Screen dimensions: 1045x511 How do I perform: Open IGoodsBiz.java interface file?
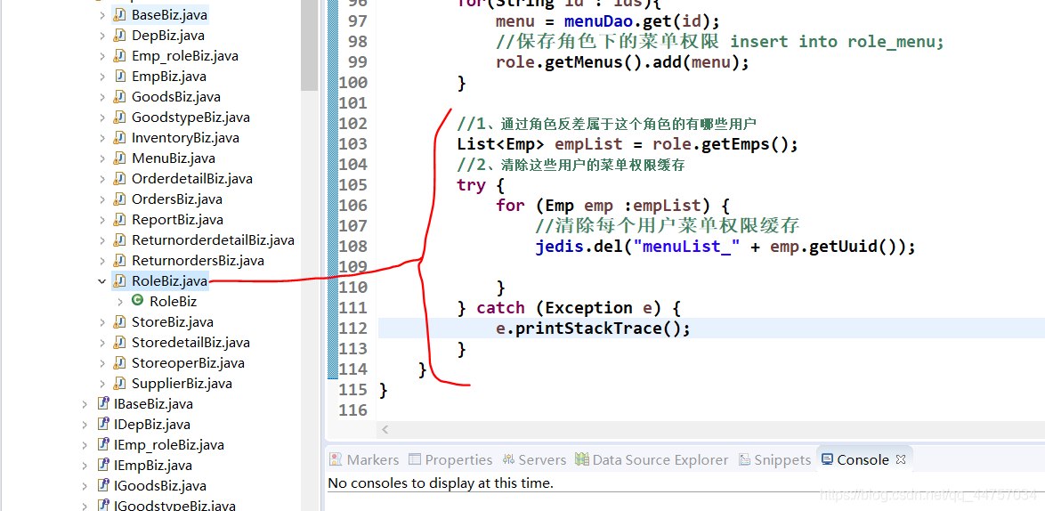(160, 486)
